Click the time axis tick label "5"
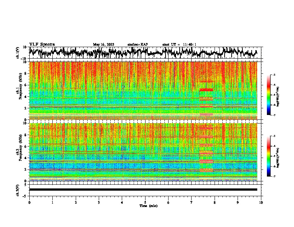Image resolution: width=294 pixels, height=227 pixels. 145,203
